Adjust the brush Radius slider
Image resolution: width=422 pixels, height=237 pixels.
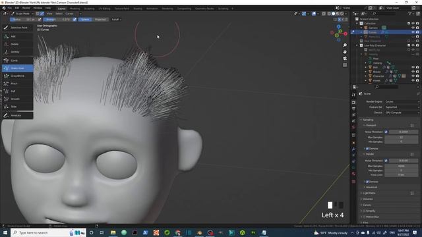tap(24, 19)
